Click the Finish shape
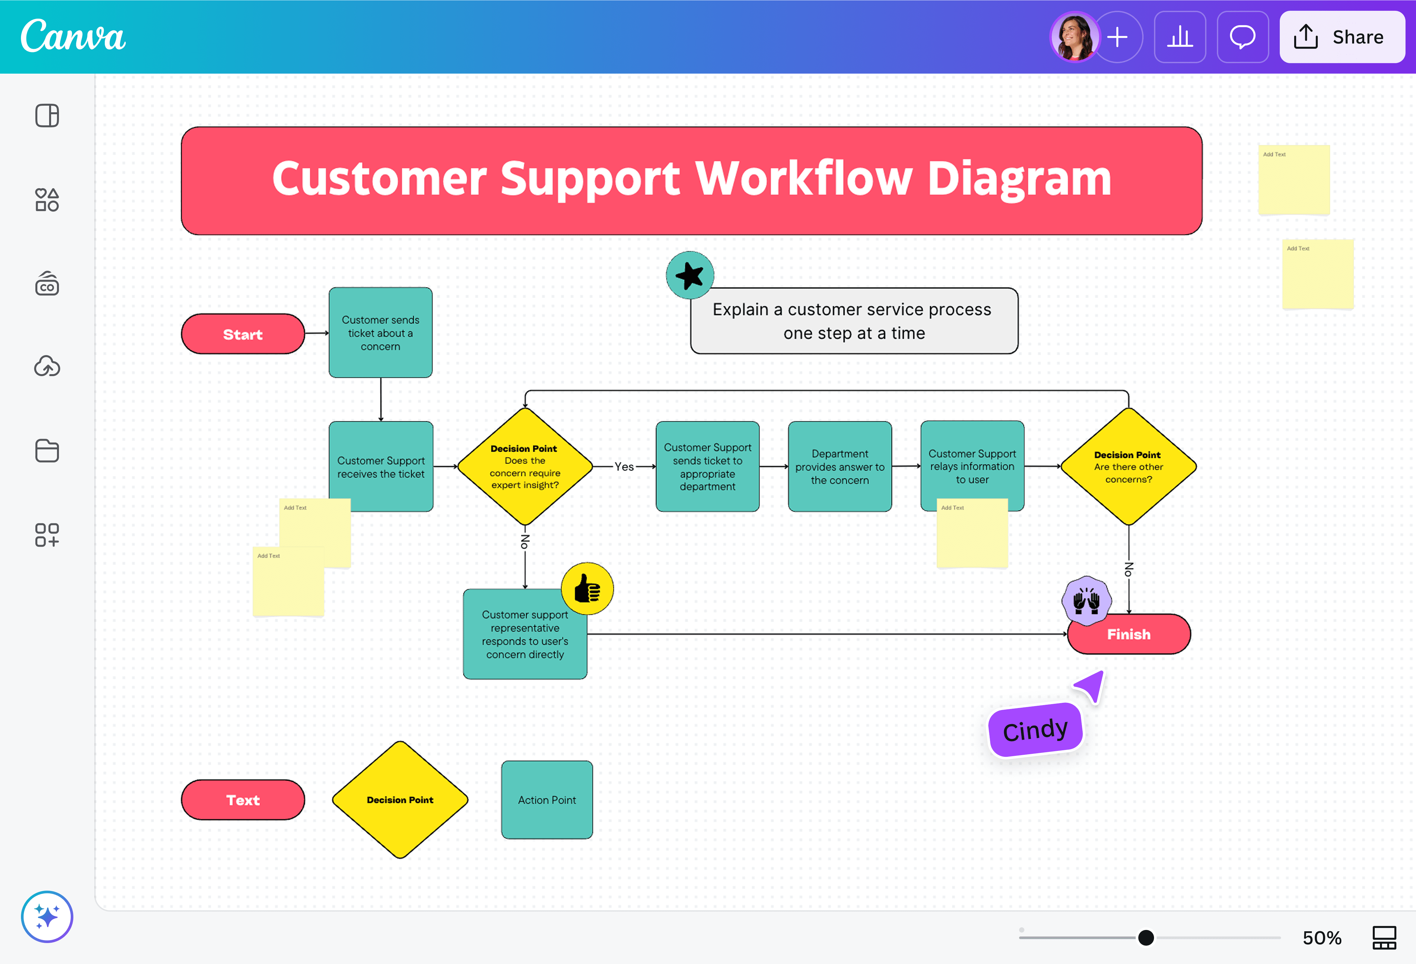Screen dimensions: 1416x964 tap(1128, 634)
